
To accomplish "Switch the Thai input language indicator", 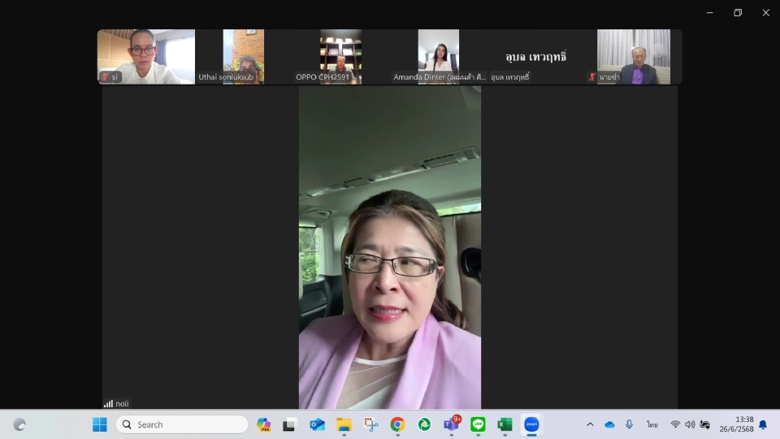I will point(652,424).
